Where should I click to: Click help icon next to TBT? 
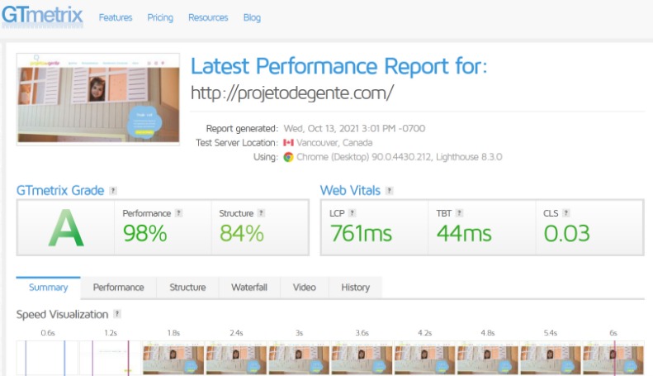[x=459, y=213]
